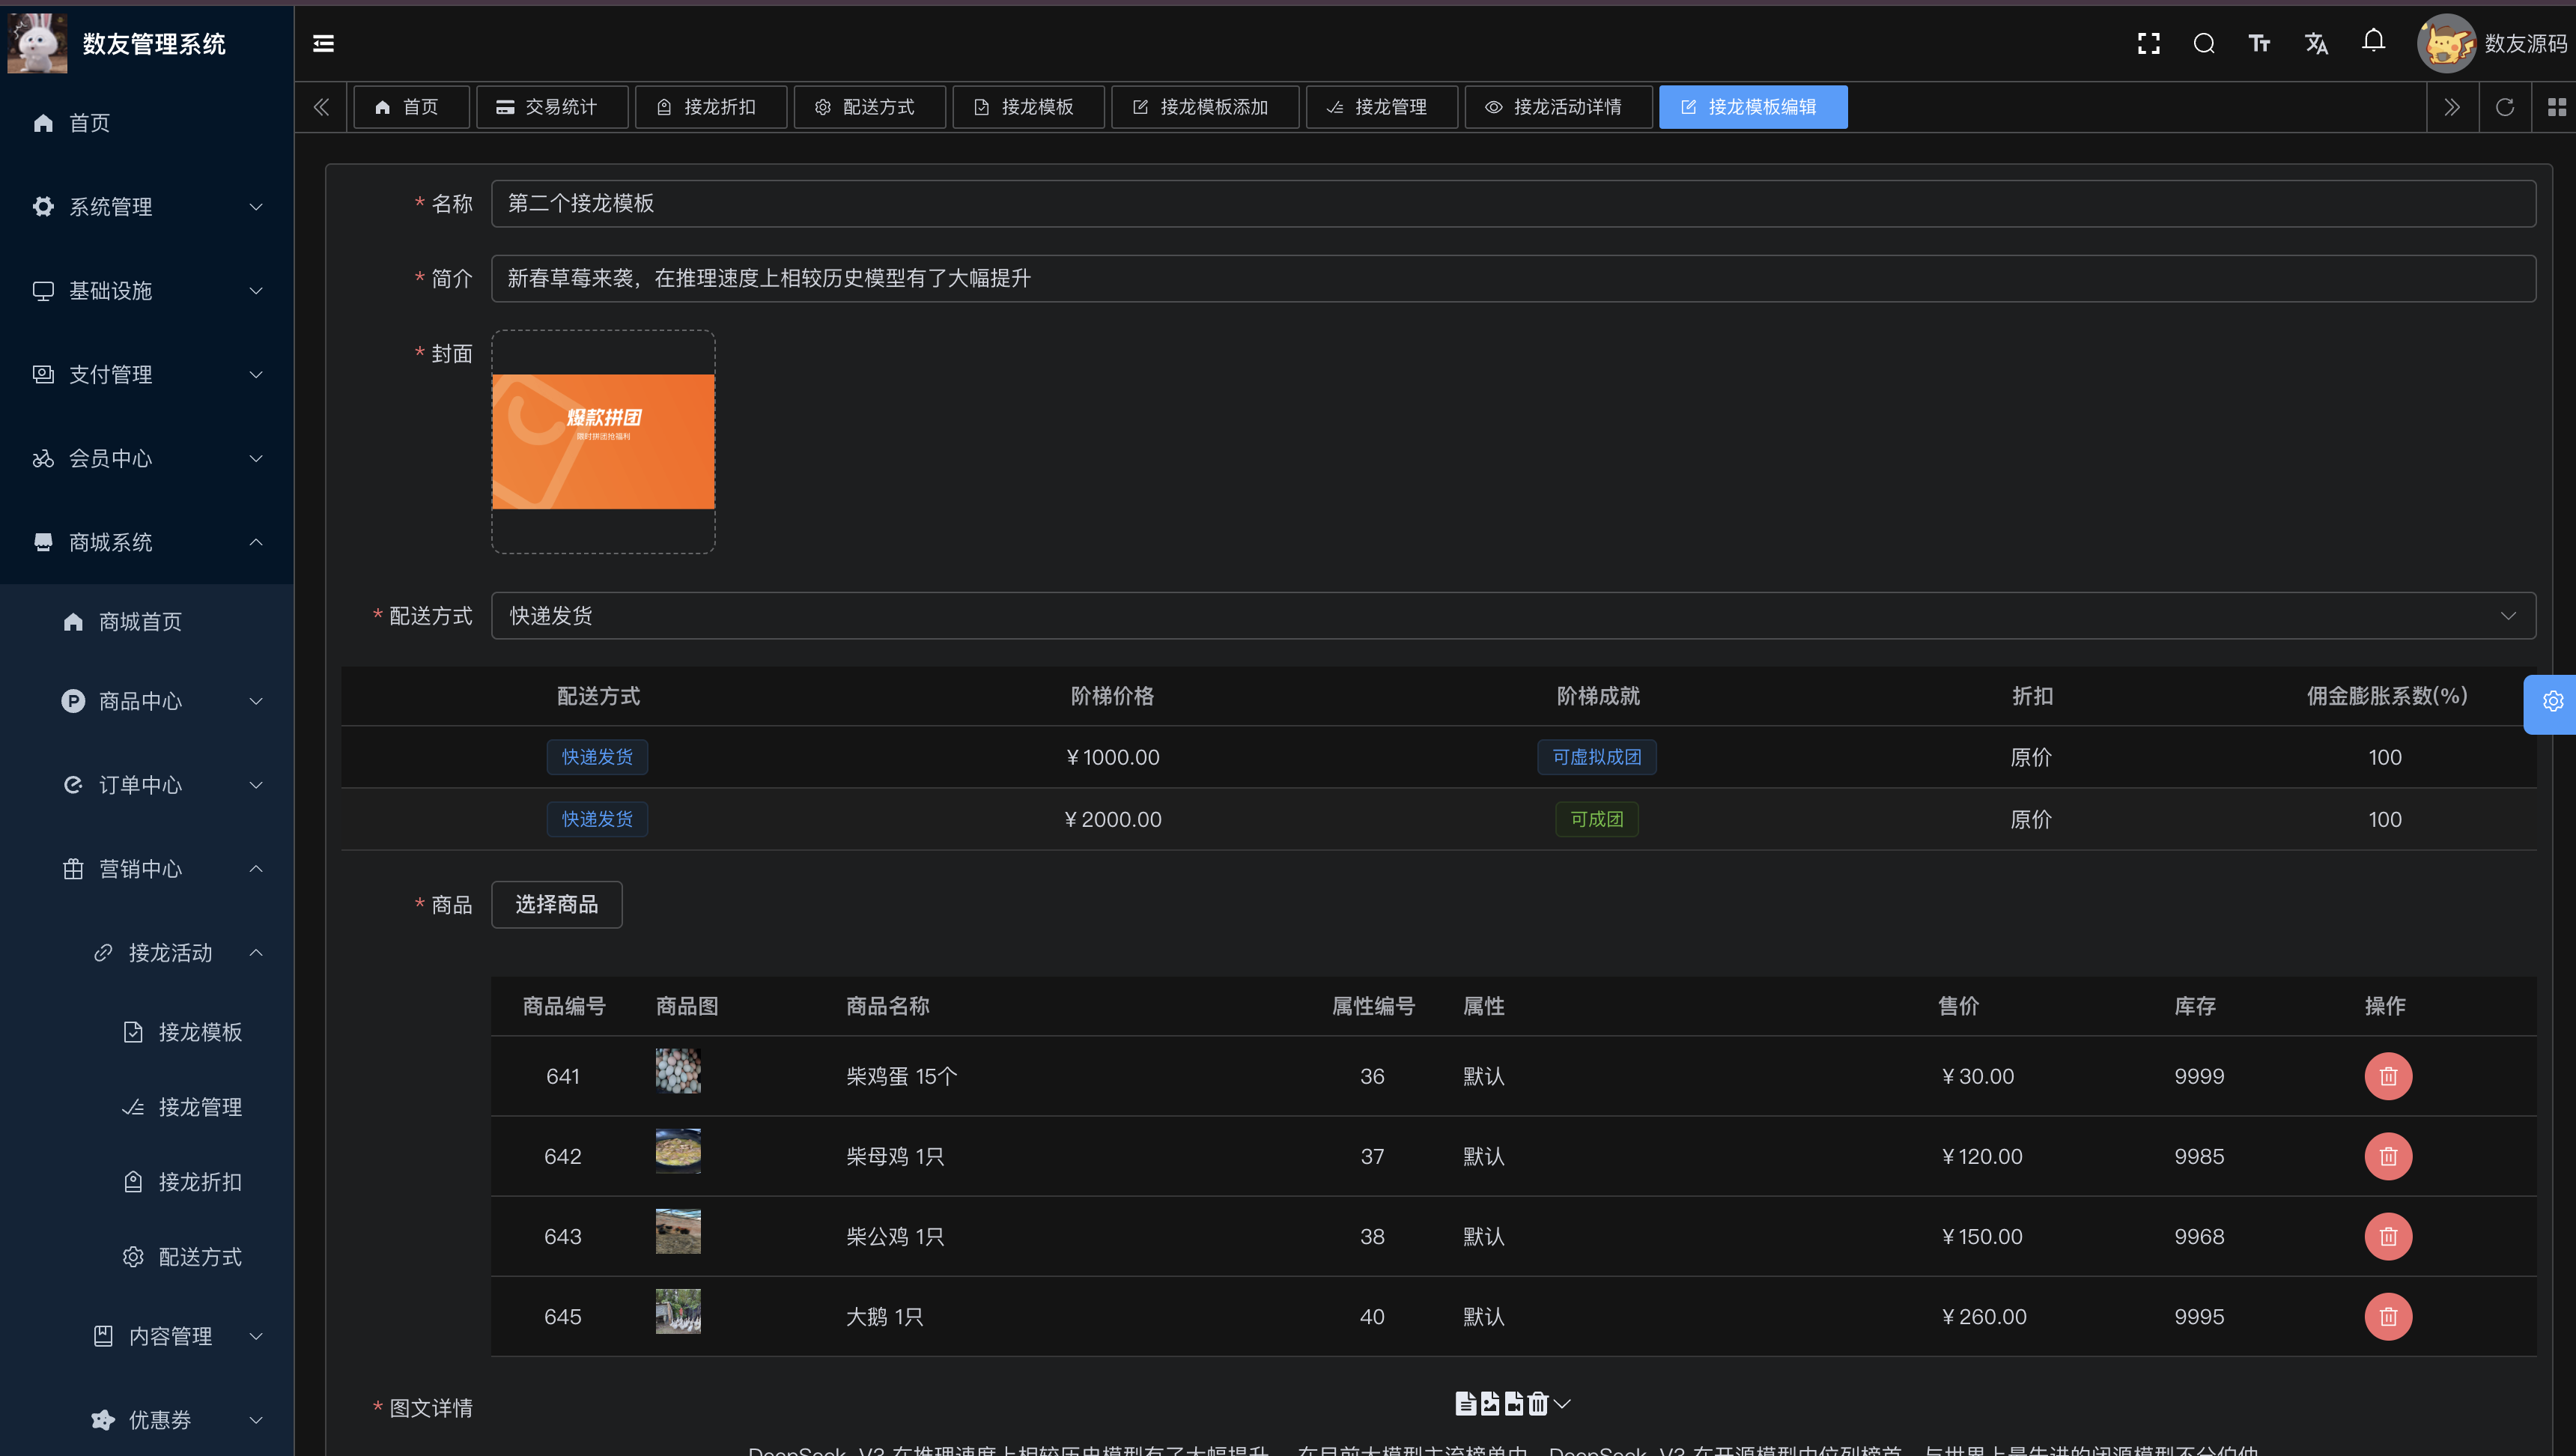Viewport: 2576px width, 1456px height.
Task: Switch to the 配送方式 tab
Action: (870, 107)
